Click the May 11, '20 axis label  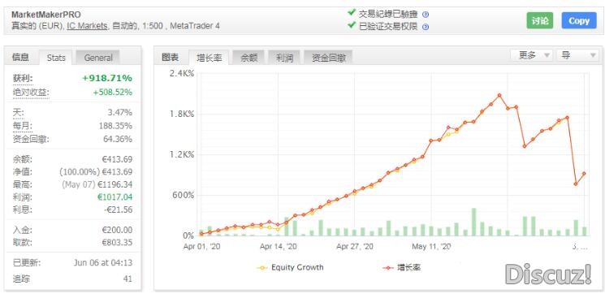point(431,247)
